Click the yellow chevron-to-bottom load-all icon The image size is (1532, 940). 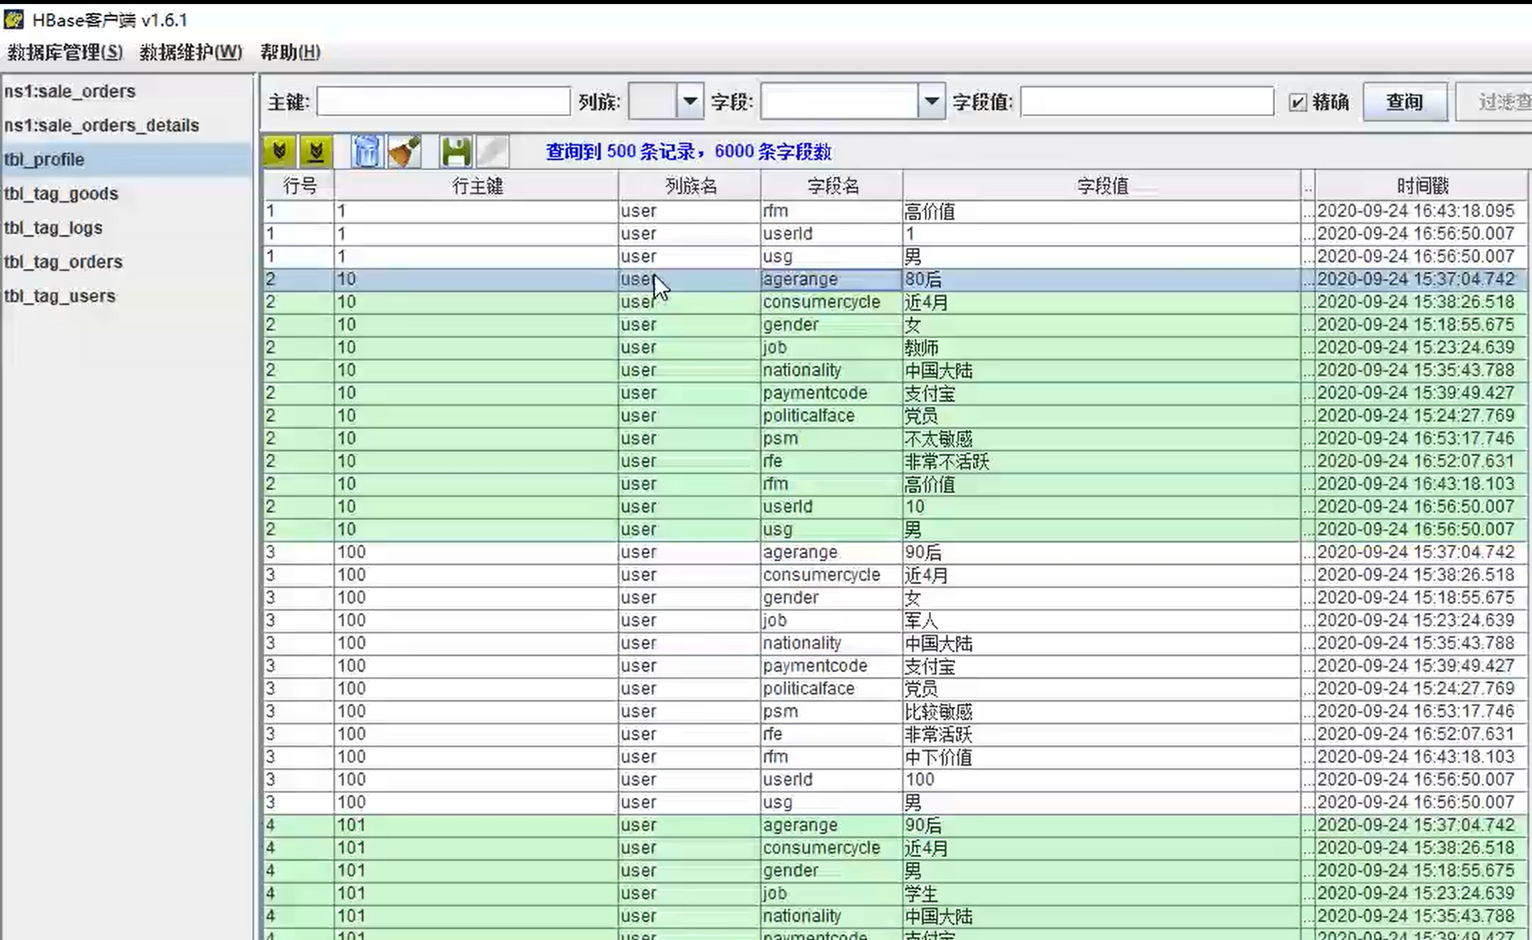pos(316,151)
